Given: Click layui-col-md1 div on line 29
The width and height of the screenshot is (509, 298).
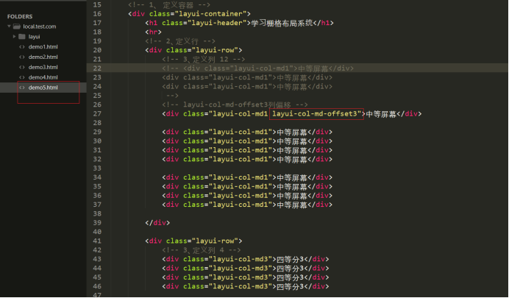Looking at the screenshot, I should coord(247,132).
